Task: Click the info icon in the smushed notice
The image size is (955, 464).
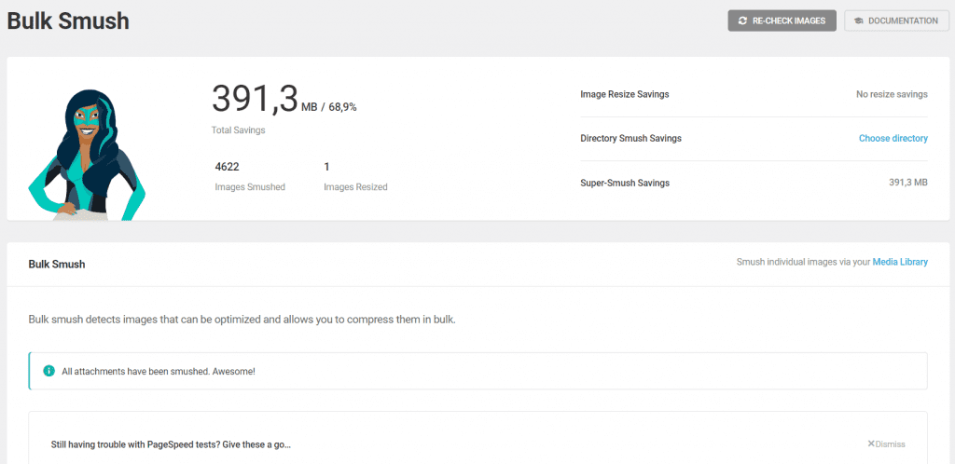Action: [x=48, y=371]
